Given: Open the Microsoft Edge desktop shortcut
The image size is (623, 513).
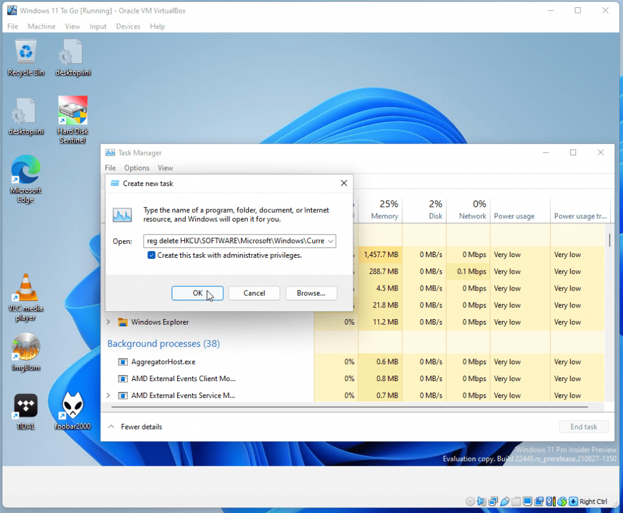Looking at the screenshot, I should [x=26, y=172].
